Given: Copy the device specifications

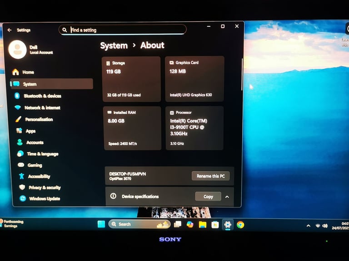Looking at the screenshot, I should pyautogui.click(x=208, y=196).
